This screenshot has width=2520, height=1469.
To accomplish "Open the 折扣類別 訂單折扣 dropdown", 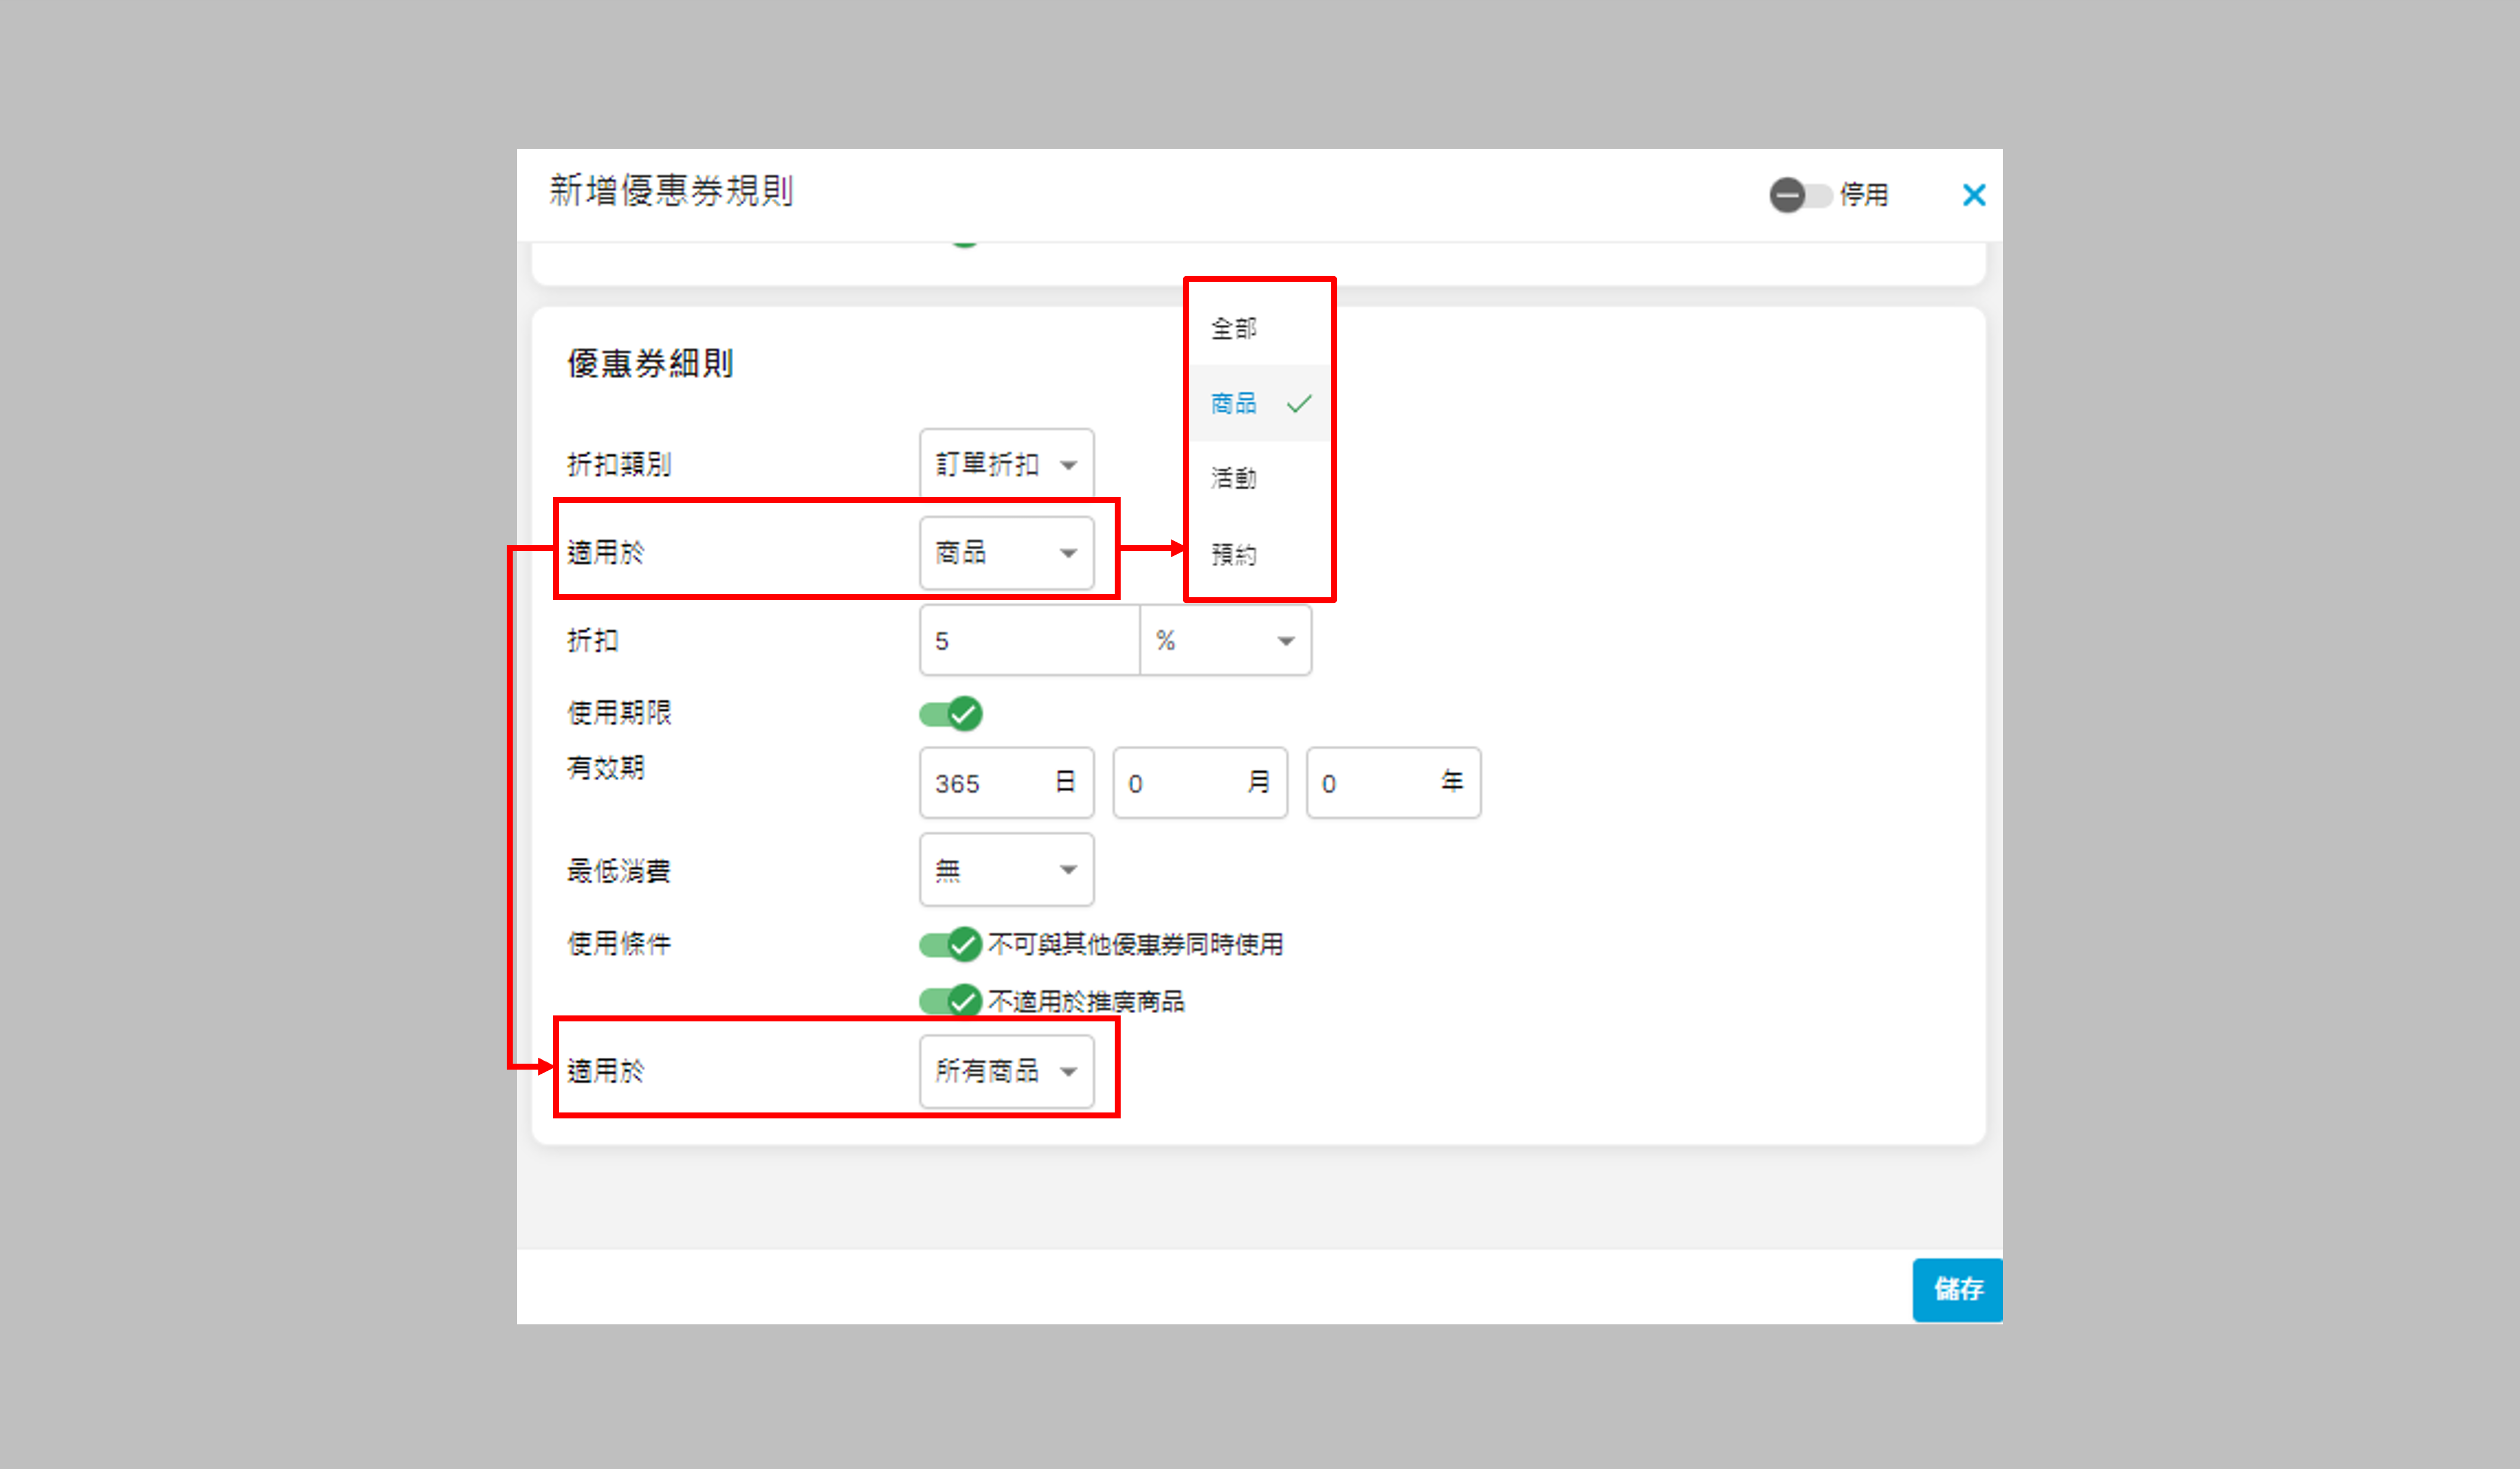I will click(1006, 464).
